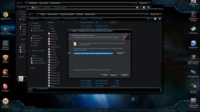Click change view icon in front Explorer
Image resolution: width=200 pixels, height=112 pixels.
(x=148, y=19)
